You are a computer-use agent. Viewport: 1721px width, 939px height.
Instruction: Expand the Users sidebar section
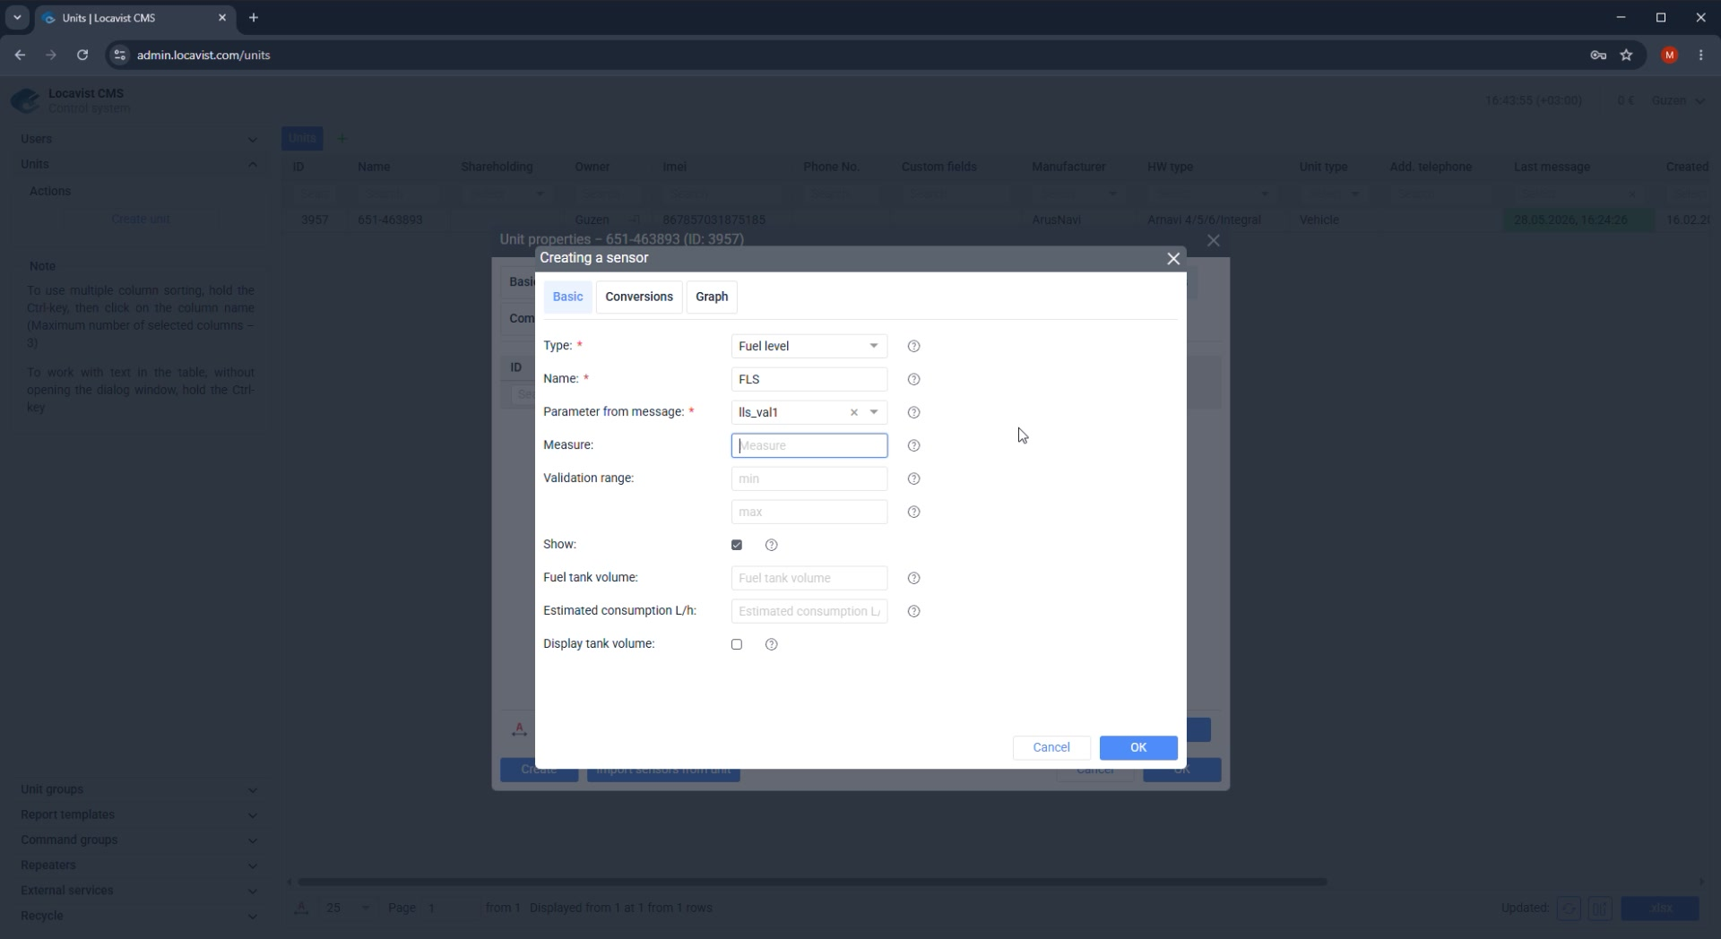[139, 139]
